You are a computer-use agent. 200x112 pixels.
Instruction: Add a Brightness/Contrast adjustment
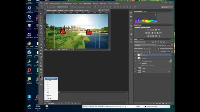click(148, 30)
